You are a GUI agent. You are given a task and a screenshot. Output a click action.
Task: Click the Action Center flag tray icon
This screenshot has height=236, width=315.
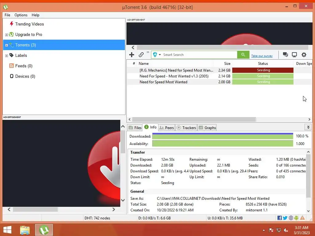point(271,230)
